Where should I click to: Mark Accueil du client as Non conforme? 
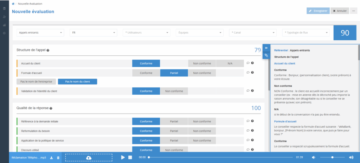click(202, 63)
